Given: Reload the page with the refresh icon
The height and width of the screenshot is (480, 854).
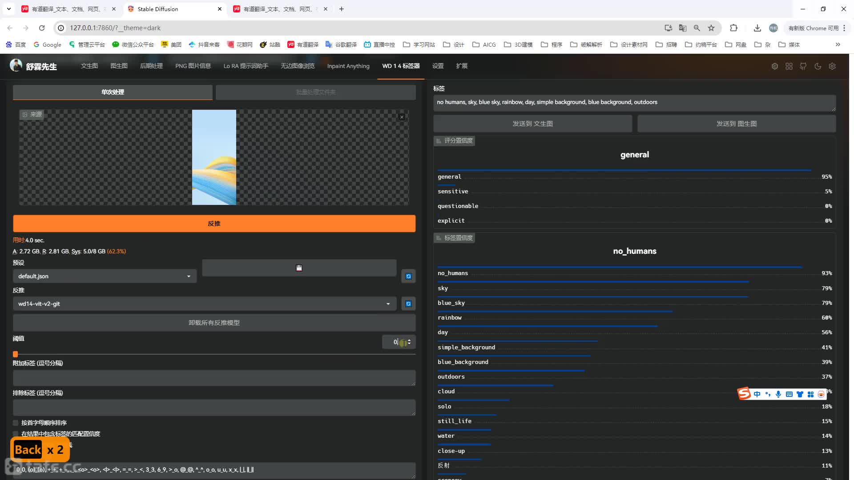Looking at the screenshot, I should point(42,28).
